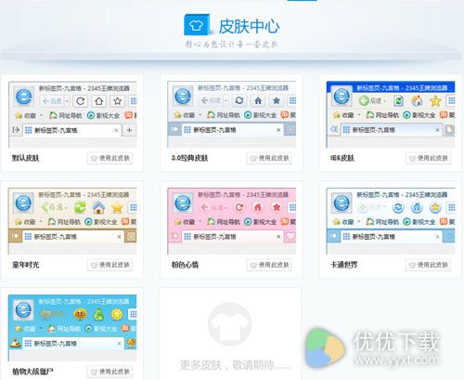Apply the 3.0经典皮肤 skin with its 使用此皮肤 button
Screen dimensions: 464x380
(x=269, y=158)
